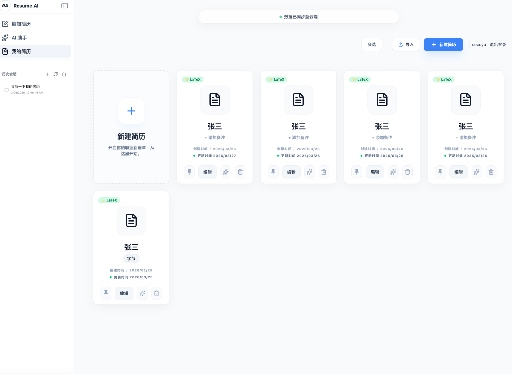512x374 pixels.
Task: Open AI sparkle on resume updated 2026/03/27
Action: pyautogui.click(x=226, y=172)
